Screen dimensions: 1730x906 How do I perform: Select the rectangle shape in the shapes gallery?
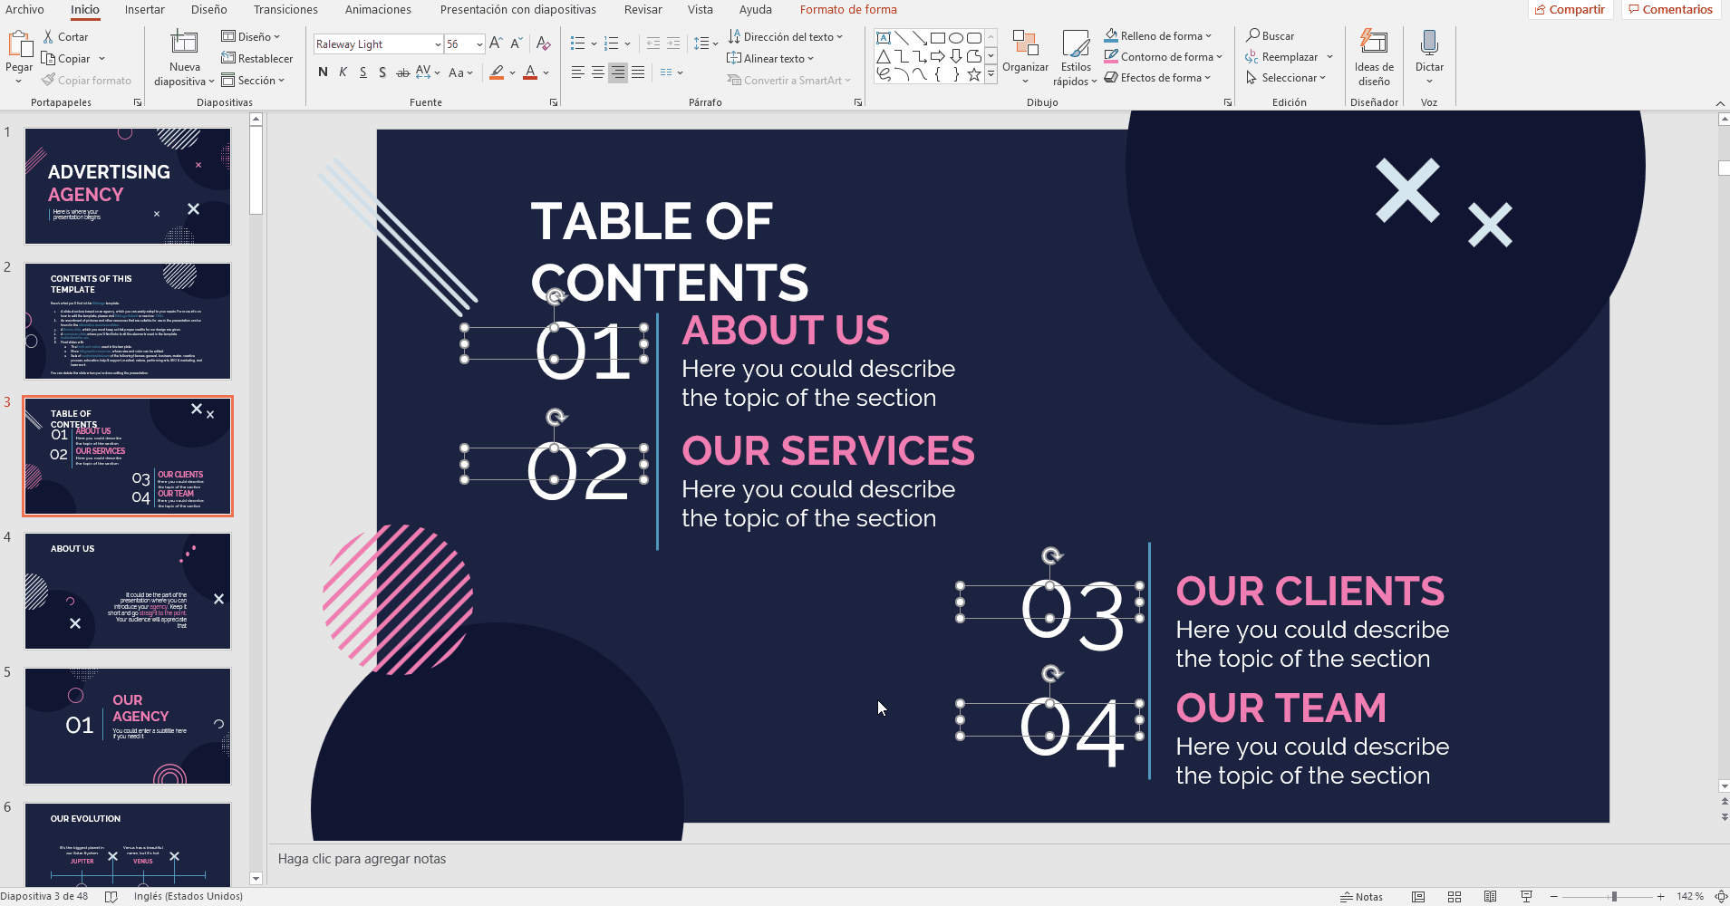(938, 38)
